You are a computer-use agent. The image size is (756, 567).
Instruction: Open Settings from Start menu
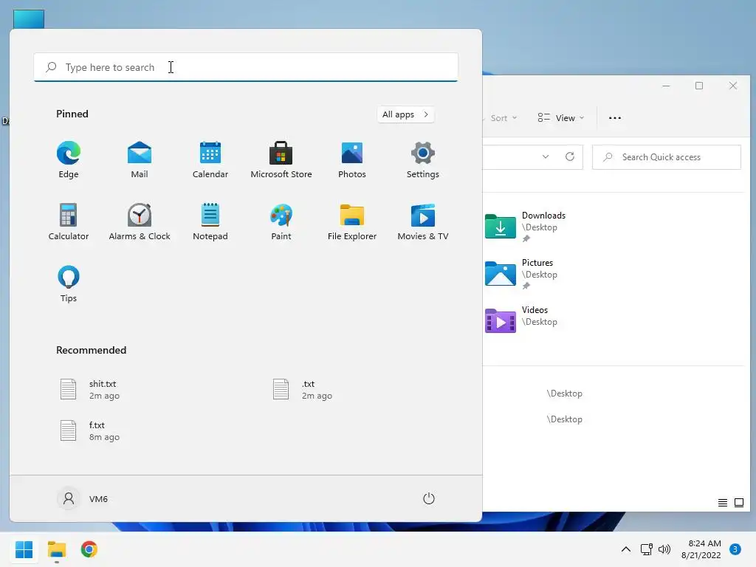(423, 160)
